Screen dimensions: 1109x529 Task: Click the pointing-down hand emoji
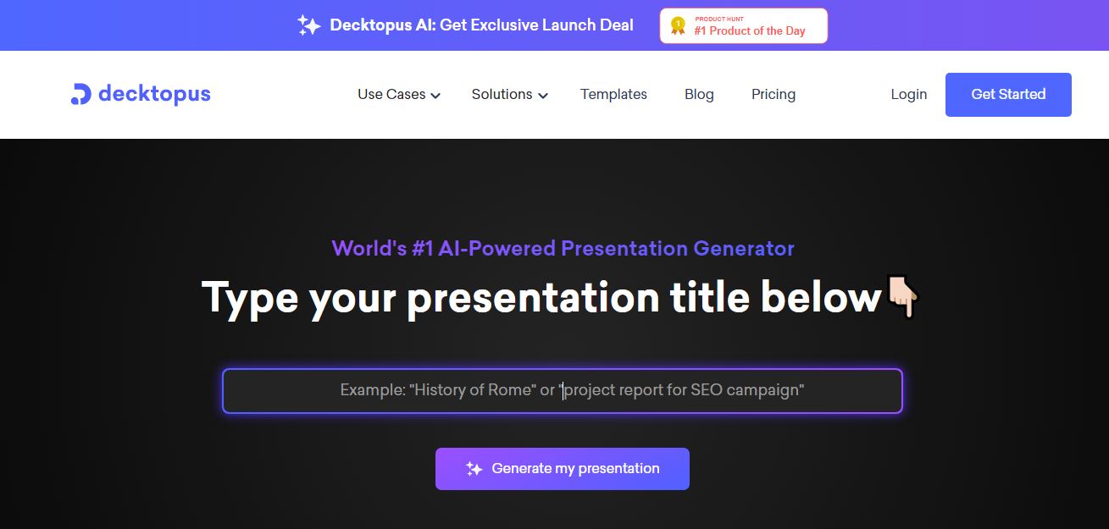tap(902, 297)
